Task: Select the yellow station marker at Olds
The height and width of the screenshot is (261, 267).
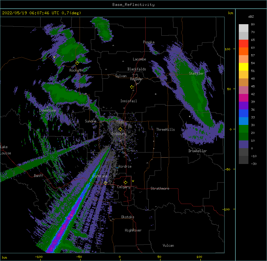Action: click(120, 129)
